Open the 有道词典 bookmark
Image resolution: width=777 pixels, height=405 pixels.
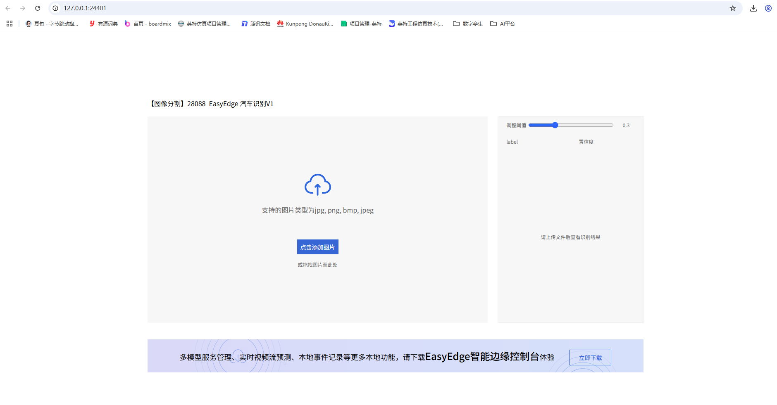click(x=102, y=24)
